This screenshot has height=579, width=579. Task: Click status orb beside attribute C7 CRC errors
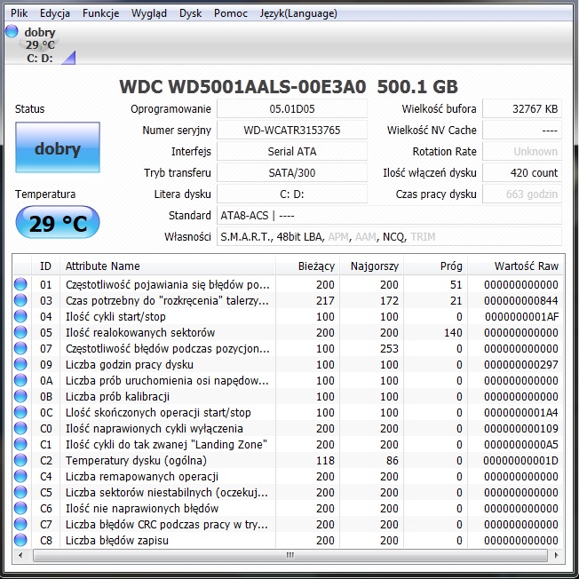tap(20, 525)
